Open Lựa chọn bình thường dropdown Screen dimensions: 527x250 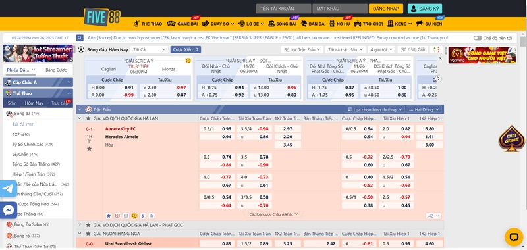[x=375, y=109]
